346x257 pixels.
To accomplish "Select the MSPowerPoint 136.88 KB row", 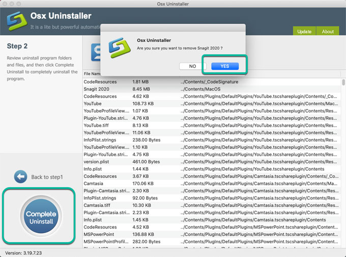I will click(x=212, y=235).
